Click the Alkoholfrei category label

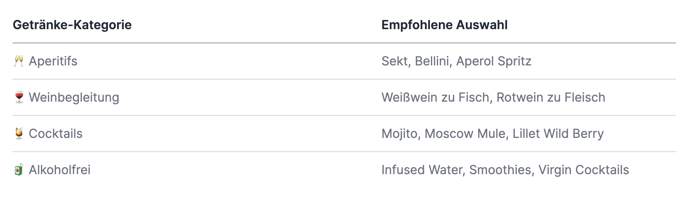click(x=59, y=170)
